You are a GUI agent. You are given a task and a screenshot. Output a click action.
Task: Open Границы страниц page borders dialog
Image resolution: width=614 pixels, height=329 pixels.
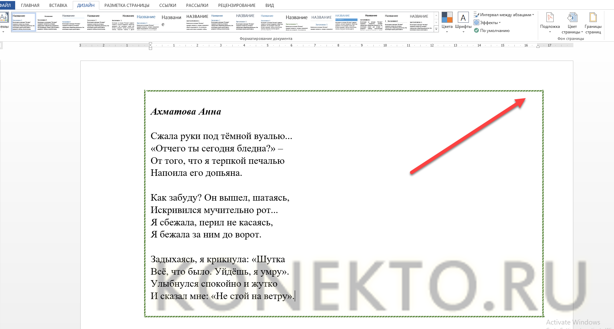point(593,22)
